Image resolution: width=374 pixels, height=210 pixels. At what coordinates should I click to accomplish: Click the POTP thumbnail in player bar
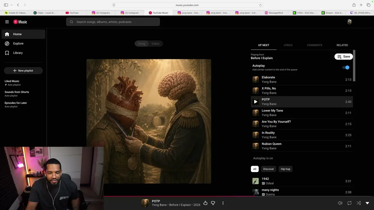(x=145, y=203)
